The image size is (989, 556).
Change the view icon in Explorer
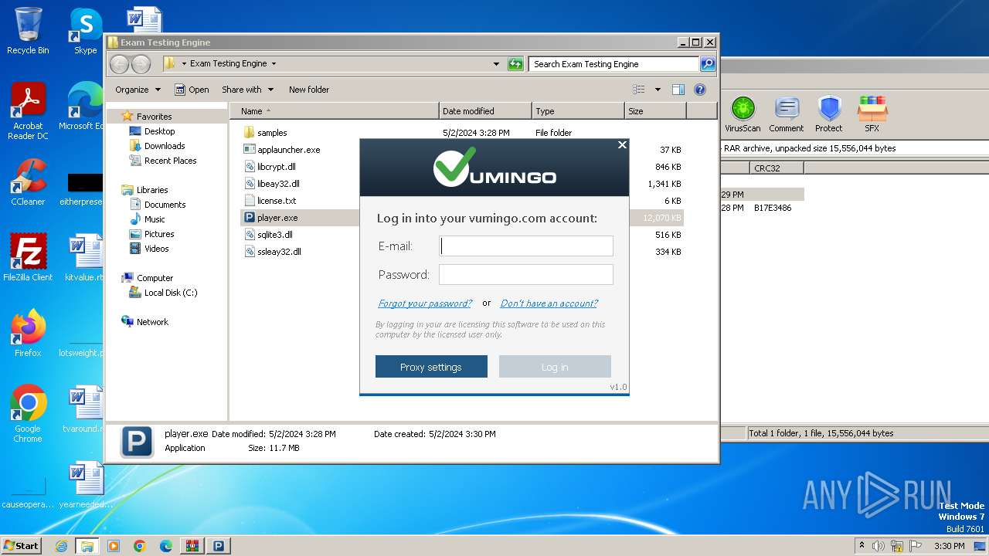[x=639, y=90]
